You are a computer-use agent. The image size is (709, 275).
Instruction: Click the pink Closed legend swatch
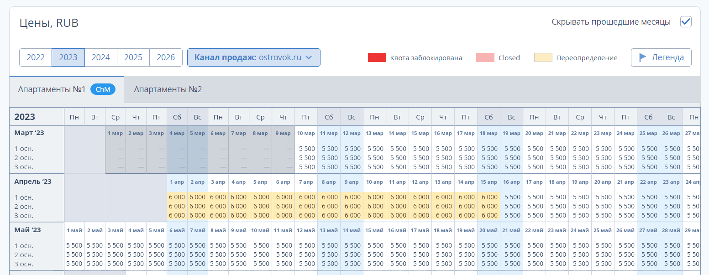(x=485, y=58)
